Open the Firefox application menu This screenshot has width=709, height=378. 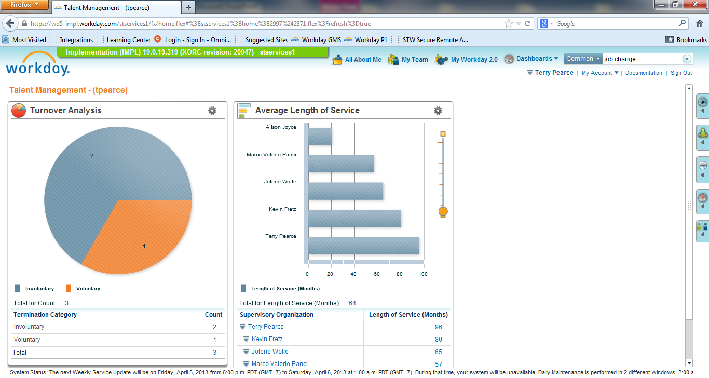click(25, 5)
